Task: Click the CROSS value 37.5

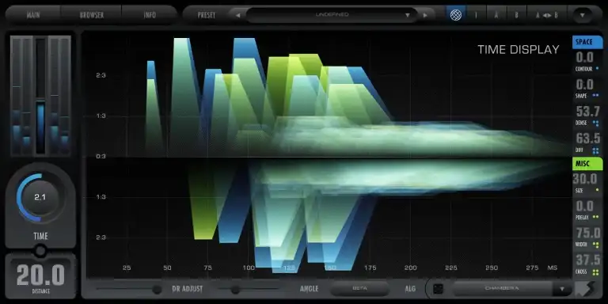Action: tap(588, 260)
